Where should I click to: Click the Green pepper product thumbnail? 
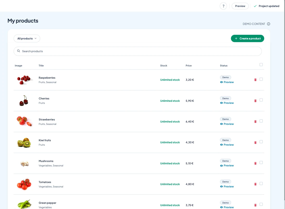click(24, 204)
